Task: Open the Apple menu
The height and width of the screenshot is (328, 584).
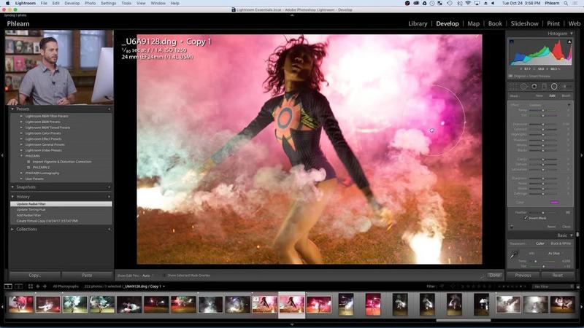Action: pyautogui.click(x=7, y=3)
